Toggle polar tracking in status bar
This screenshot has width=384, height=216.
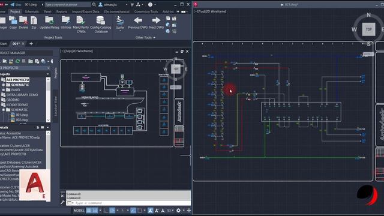[112, 211]
